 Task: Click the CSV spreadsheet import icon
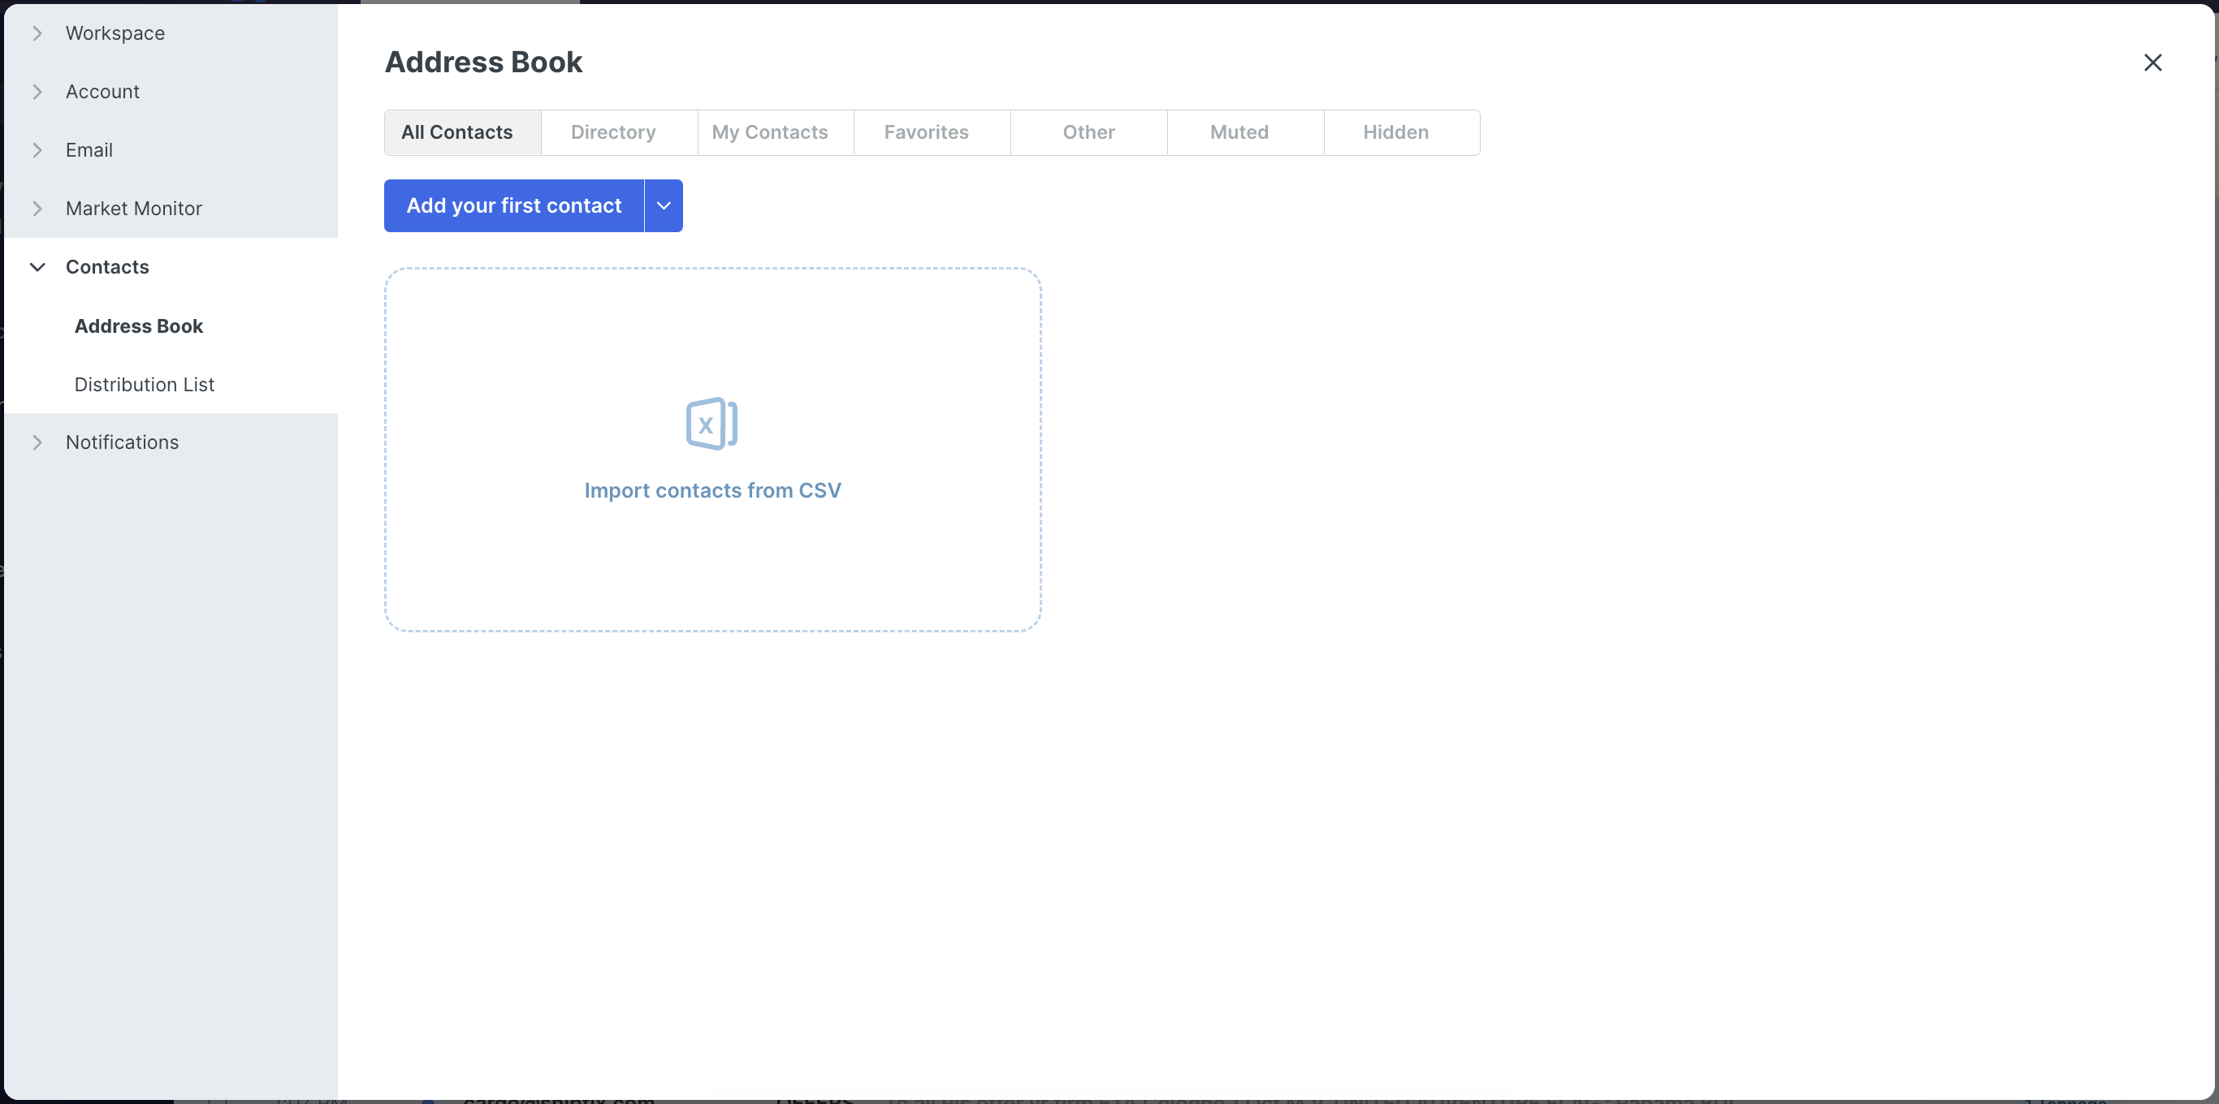(x=712, y=423)
